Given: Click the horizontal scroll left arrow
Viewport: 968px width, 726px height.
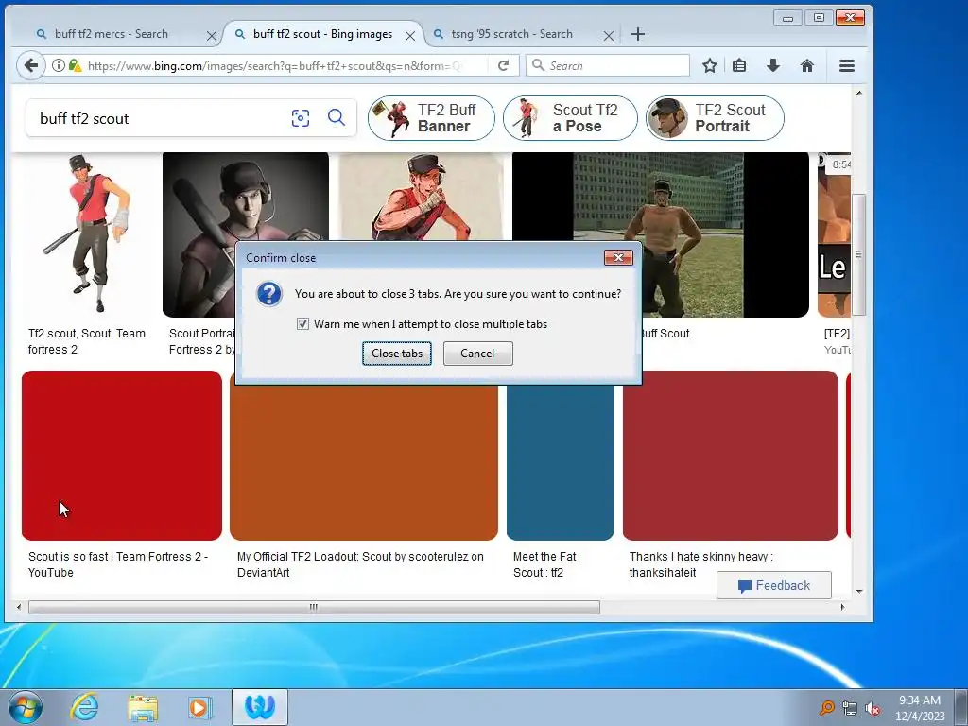Looking at the screenshot, I should [19, 608].
